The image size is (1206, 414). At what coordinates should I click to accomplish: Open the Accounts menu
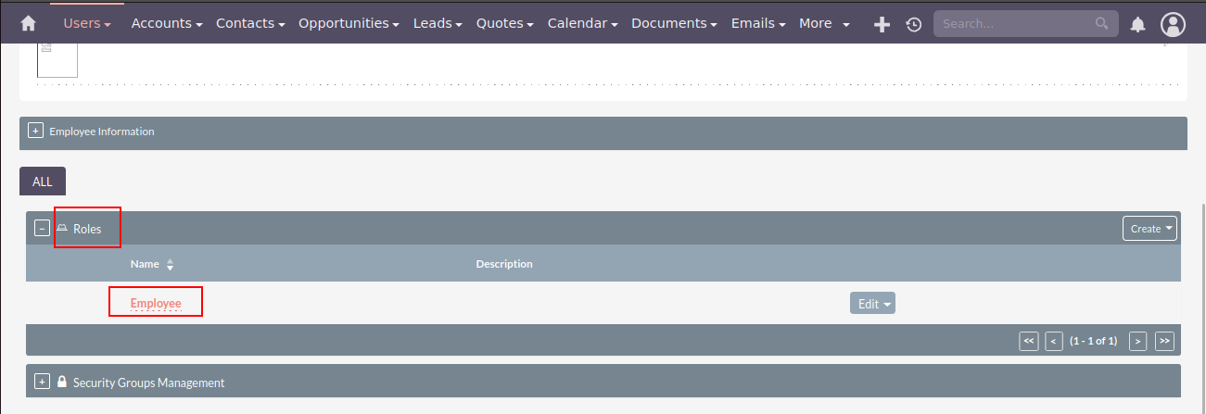click(167, 23)
